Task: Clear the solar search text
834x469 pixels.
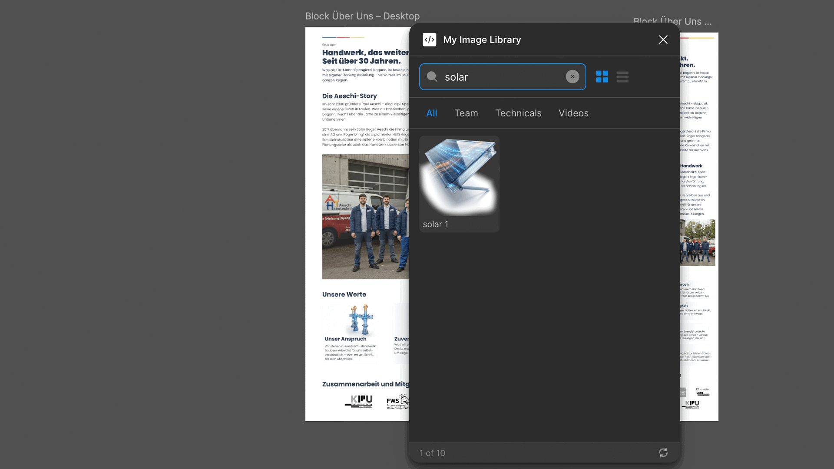Action: point(572,76)
